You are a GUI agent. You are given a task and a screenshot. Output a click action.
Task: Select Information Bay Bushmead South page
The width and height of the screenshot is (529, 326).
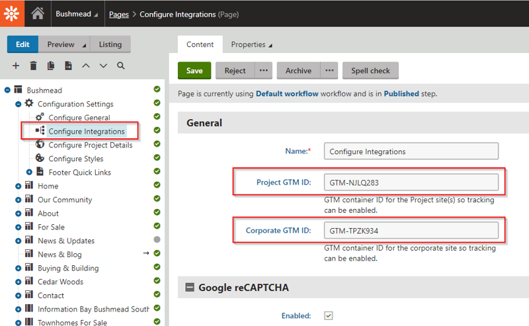(x=93, y=309)
